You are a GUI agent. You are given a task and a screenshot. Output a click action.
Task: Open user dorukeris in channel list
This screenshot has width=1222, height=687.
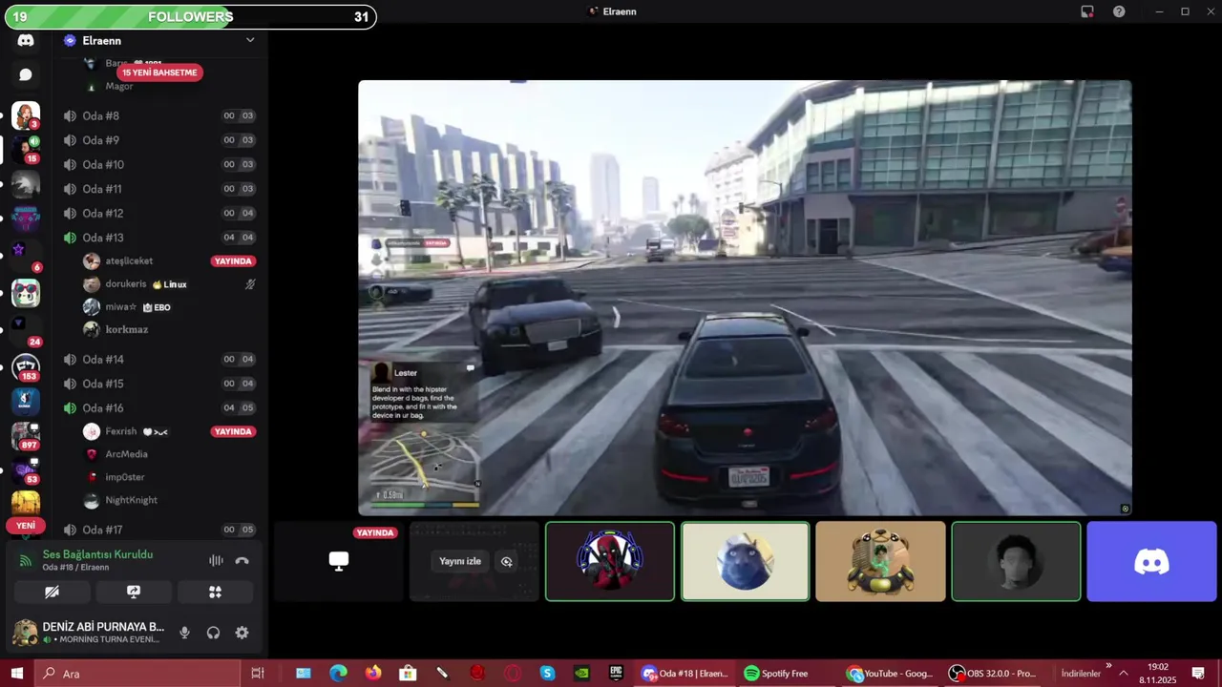click(x=126, y=284)
